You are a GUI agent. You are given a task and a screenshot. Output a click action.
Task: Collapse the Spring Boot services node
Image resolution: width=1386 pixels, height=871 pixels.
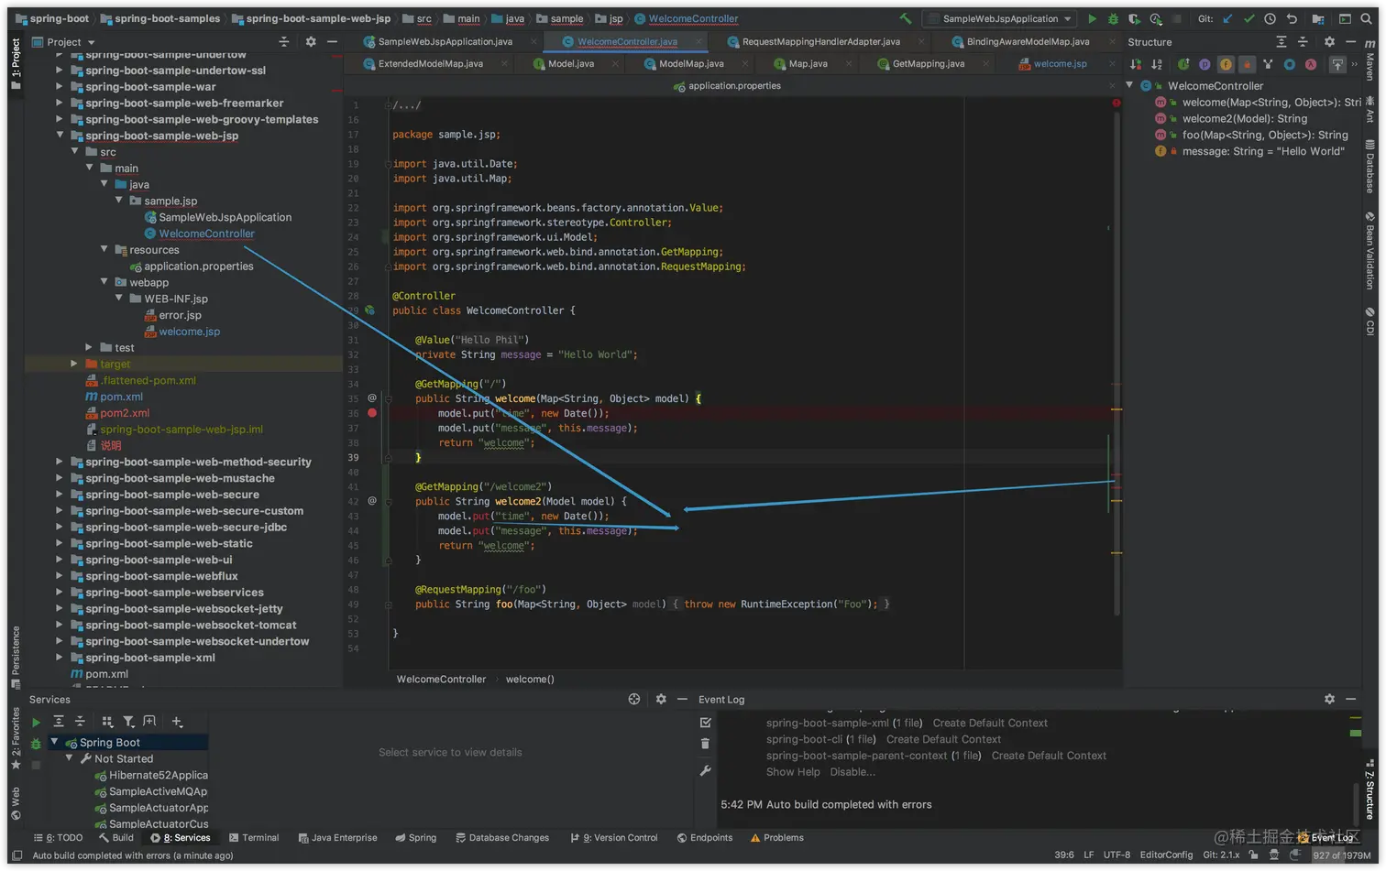click(54, 742)
